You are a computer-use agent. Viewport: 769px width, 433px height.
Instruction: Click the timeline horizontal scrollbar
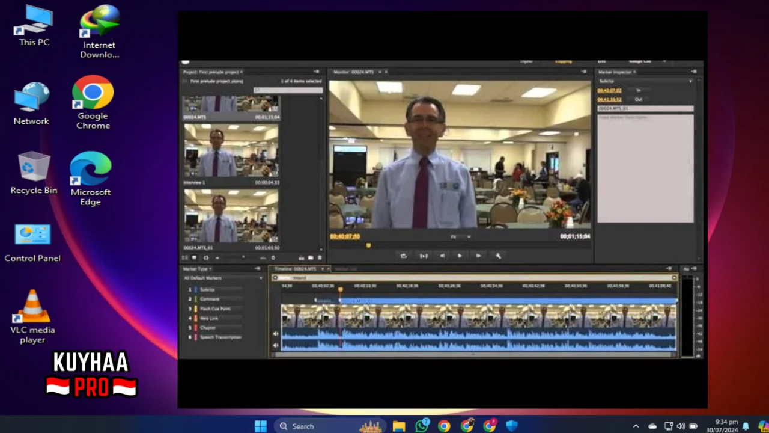tap(475, 354)
